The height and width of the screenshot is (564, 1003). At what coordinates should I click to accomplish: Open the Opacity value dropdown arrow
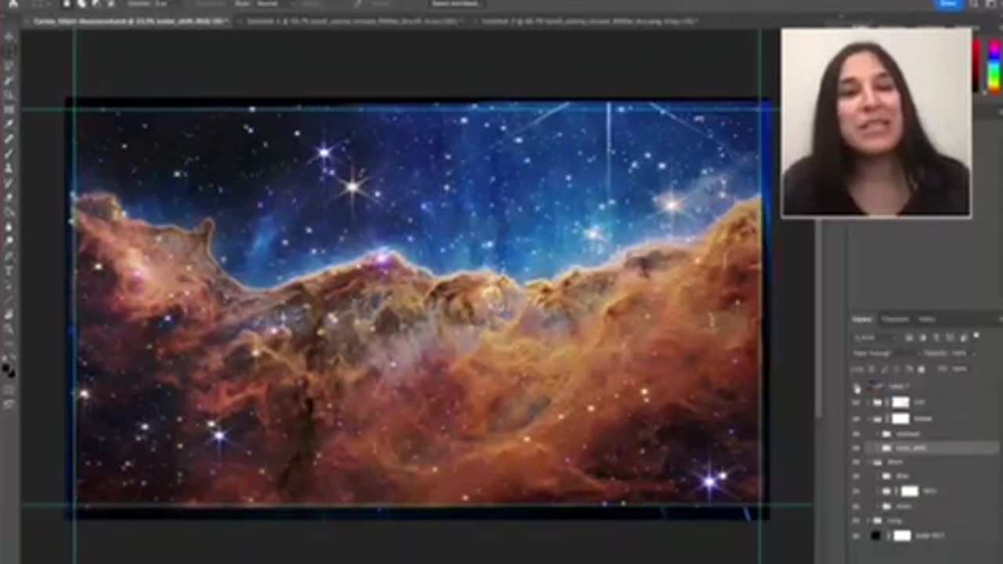[974, 353]
